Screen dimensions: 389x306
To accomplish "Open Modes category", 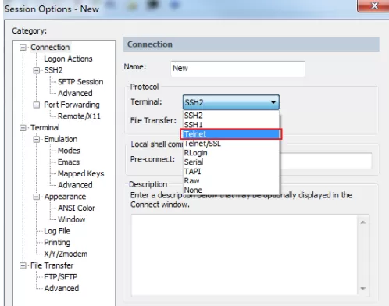I will pyautogui.click(x=69, y=151).
